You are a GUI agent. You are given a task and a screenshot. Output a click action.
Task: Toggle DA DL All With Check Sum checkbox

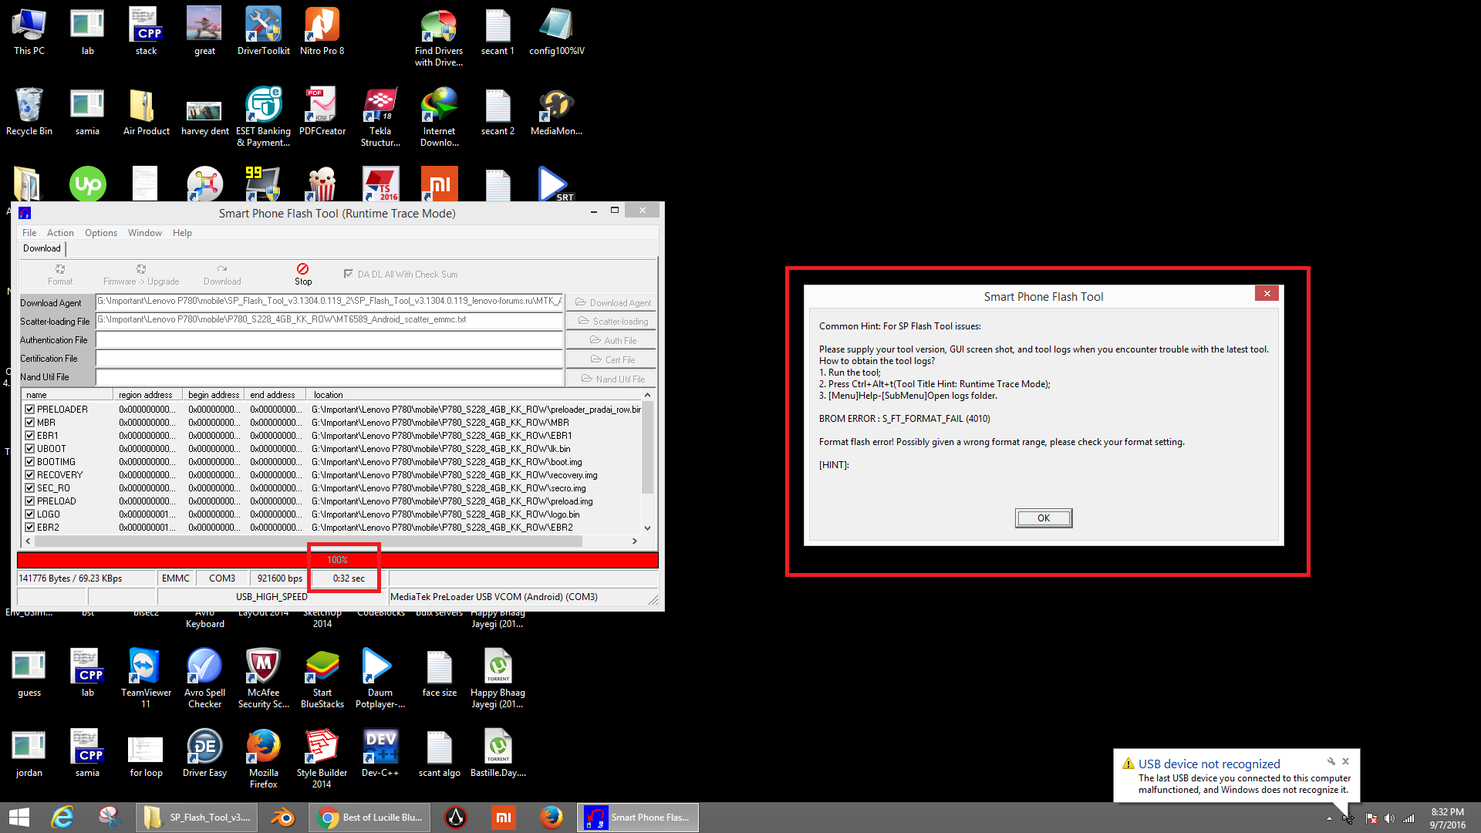[348, 274]
